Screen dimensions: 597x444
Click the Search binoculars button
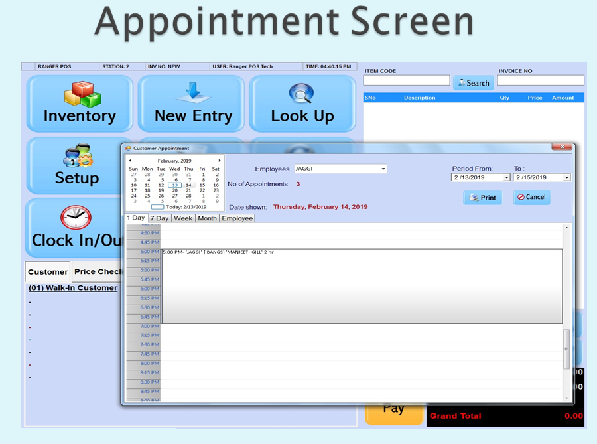click(x=473, y=83)
